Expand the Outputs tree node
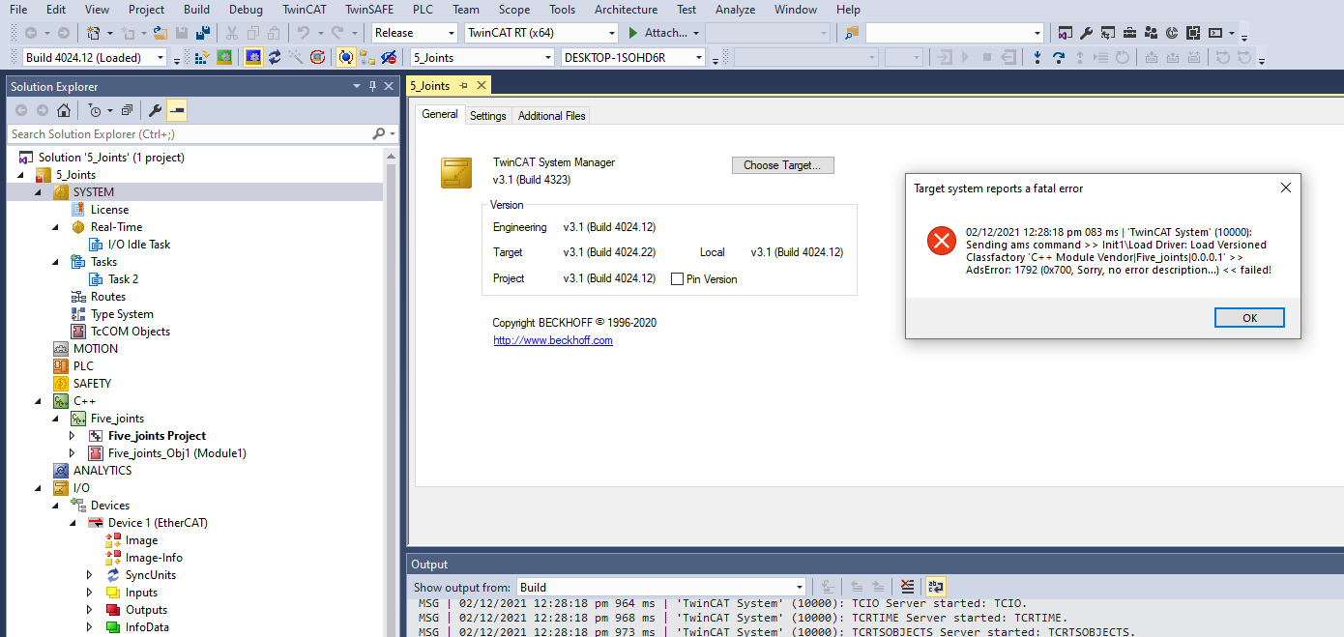This screenshot has height=637, width=1344. click(90, 610)
